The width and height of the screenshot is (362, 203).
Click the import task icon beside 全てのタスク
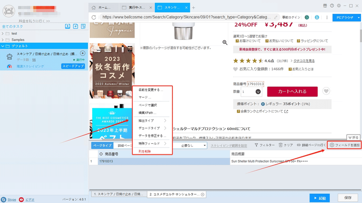(67, 26)
